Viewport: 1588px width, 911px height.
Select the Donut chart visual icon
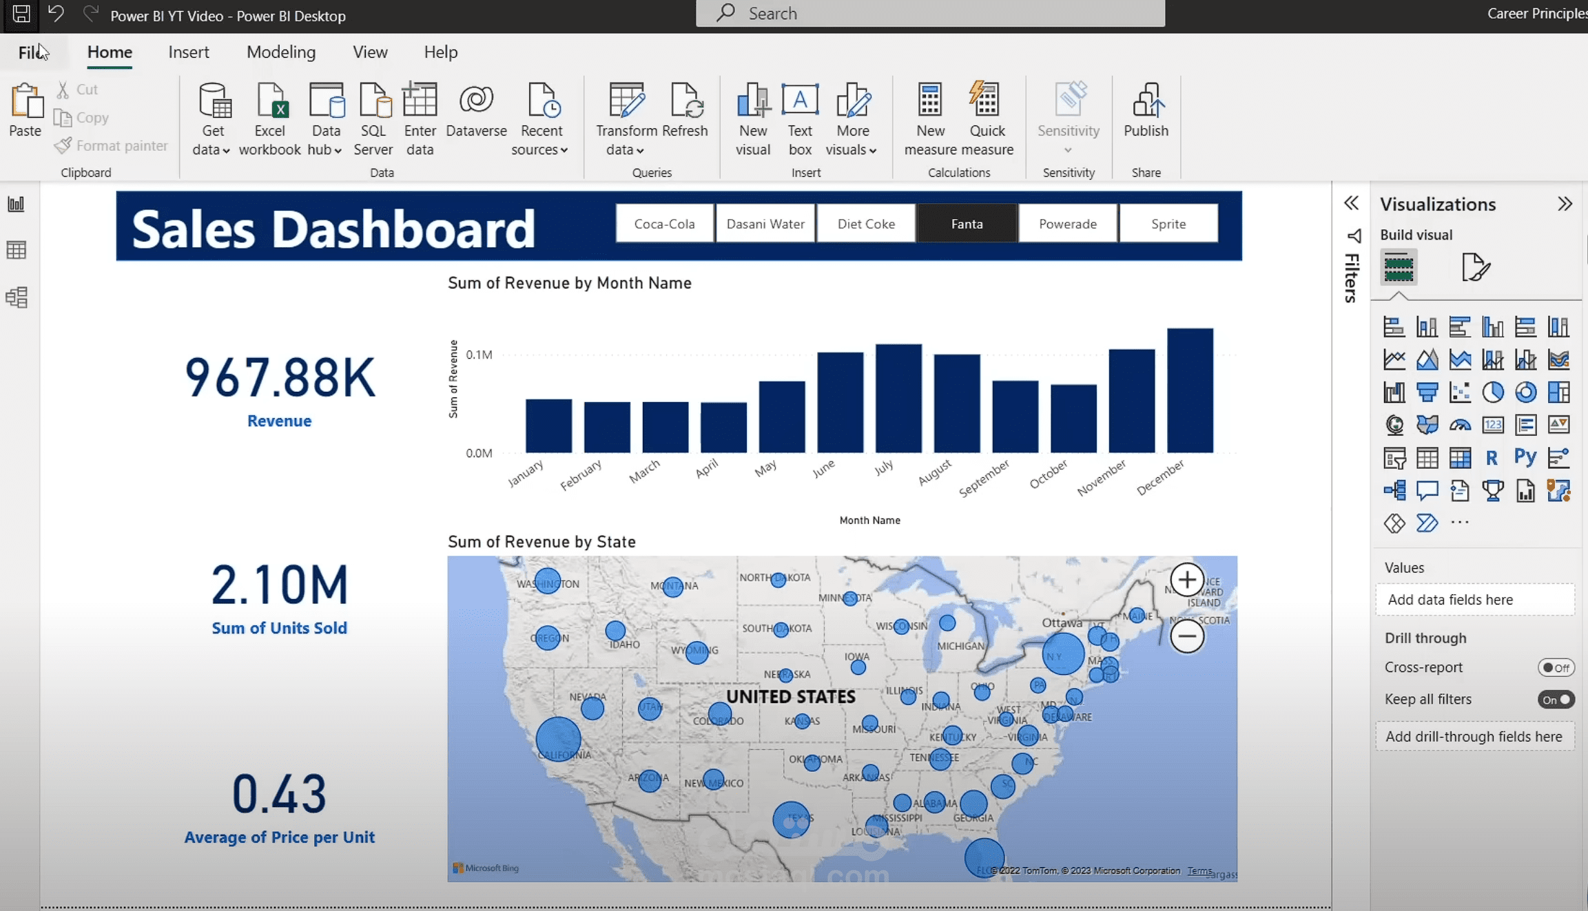point(1526,392)
